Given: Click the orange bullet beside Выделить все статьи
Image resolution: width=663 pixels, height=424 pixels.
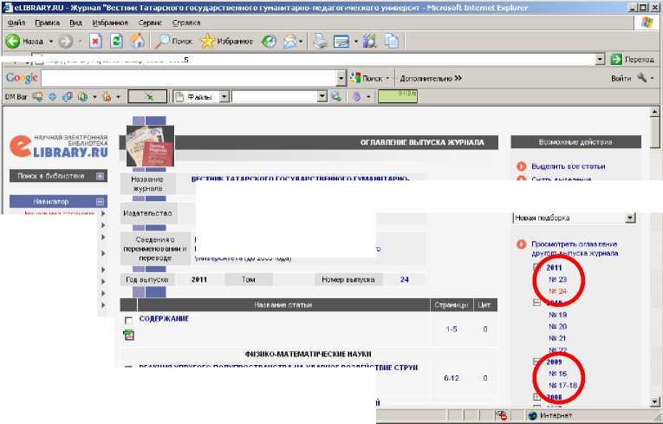Looking at the screenshot, I should (522, 166).
